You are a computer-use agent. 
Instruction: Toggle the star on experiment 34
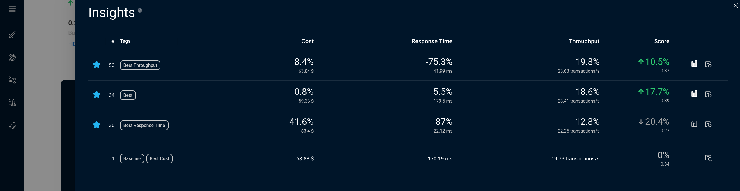pyautogui.click(x=97, y=95)
